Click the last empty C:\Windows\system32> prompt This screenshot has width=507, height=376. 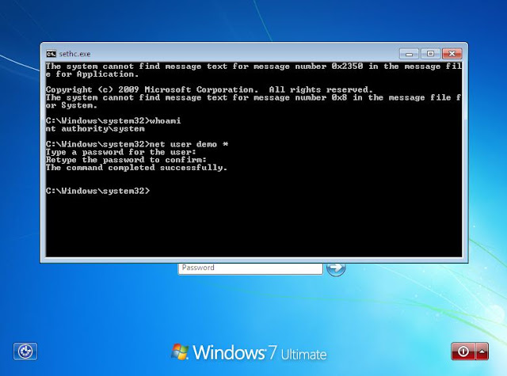click(97, 191)
